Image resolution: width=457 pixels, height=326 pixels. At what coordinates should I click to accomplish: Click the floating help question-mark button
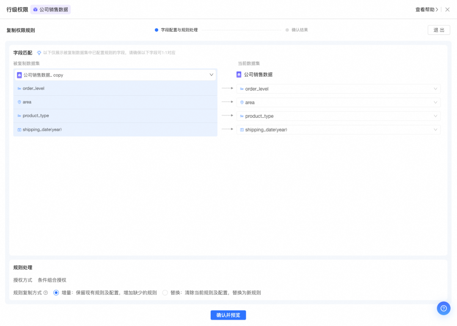coord(443,308)
